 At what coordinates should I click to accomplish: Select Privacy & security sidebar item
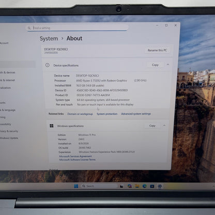coord(9,131)
